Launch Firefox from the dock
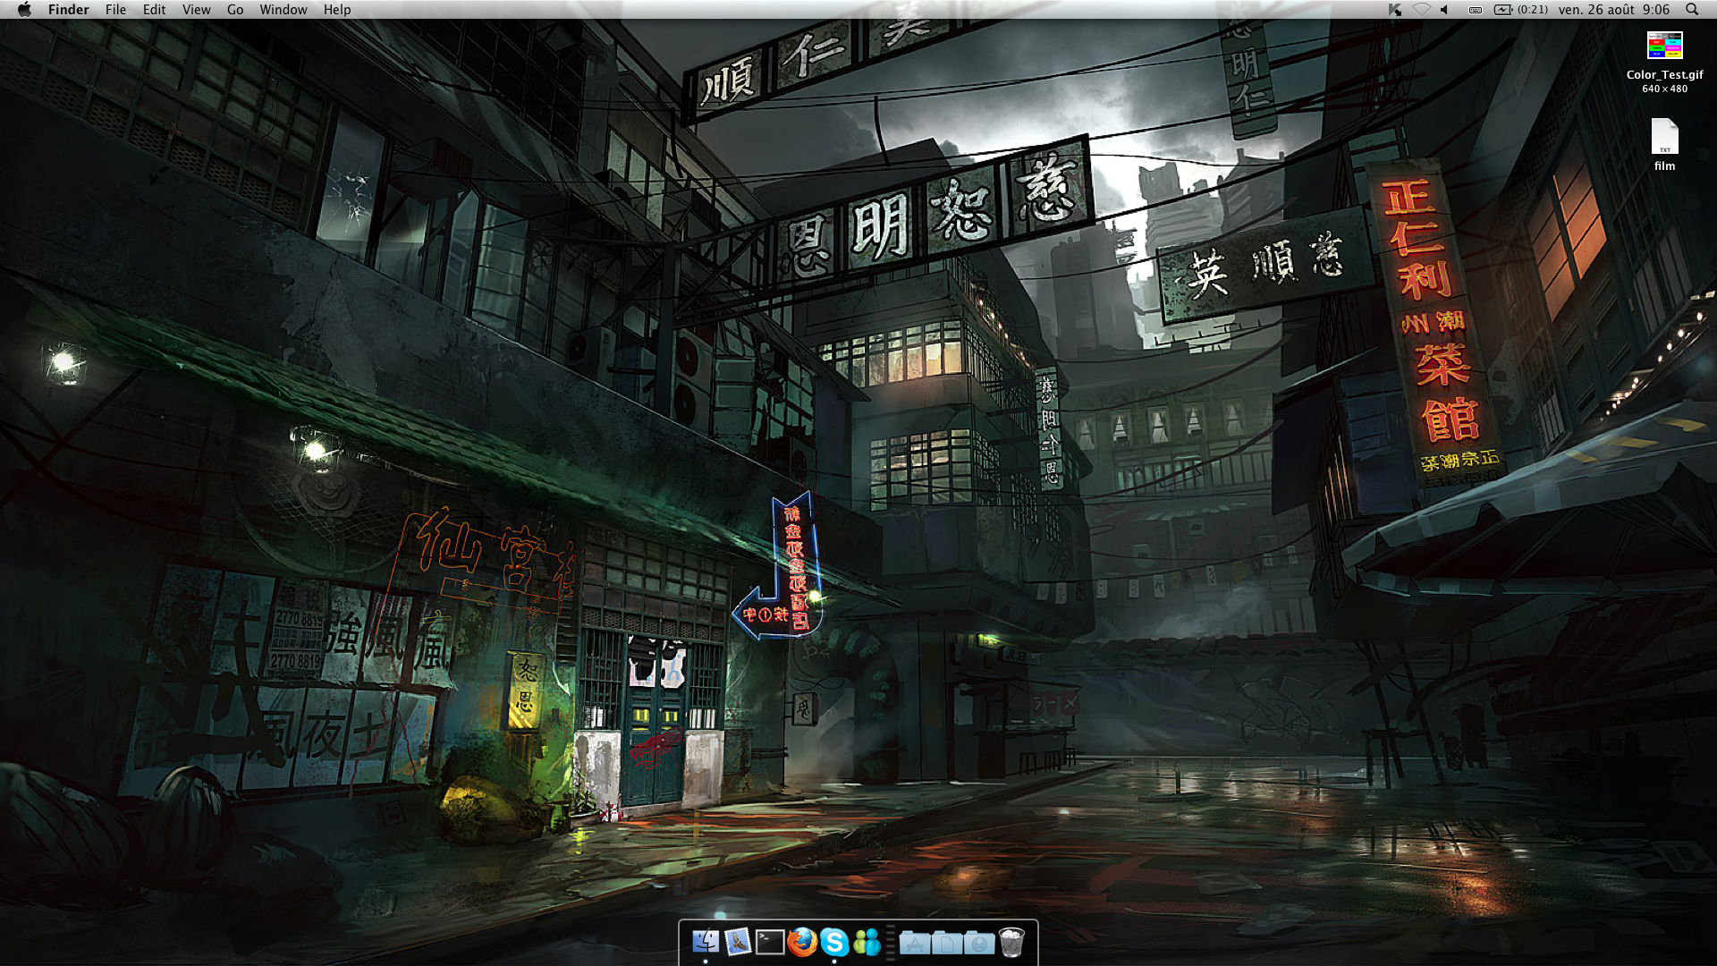The image size is (1717, 966). point(802,942)
